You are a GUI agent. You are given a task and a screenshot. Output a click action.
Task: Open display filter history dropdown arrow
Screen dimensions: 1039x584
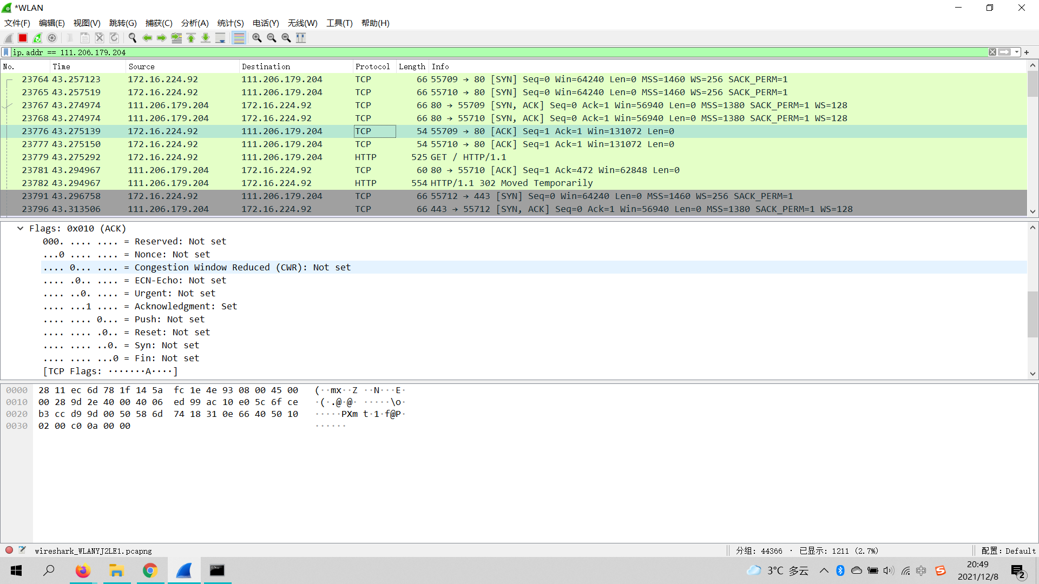click(1017, 52)
